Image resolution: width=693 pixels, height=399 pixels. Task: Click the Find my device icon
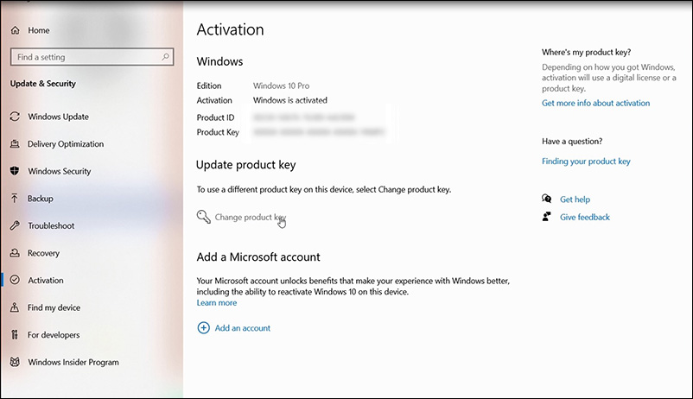pos(15,307)
